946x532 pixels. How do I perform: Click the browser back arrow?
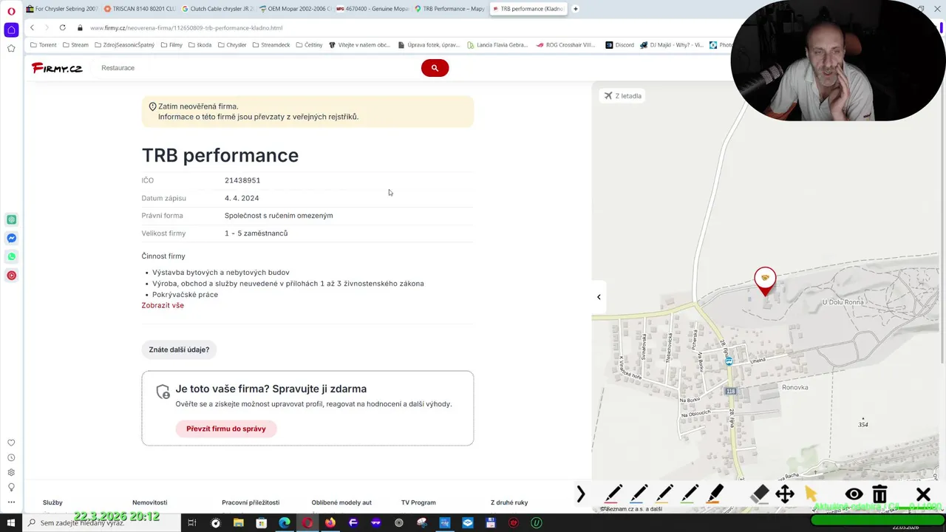tap(32, 27)
